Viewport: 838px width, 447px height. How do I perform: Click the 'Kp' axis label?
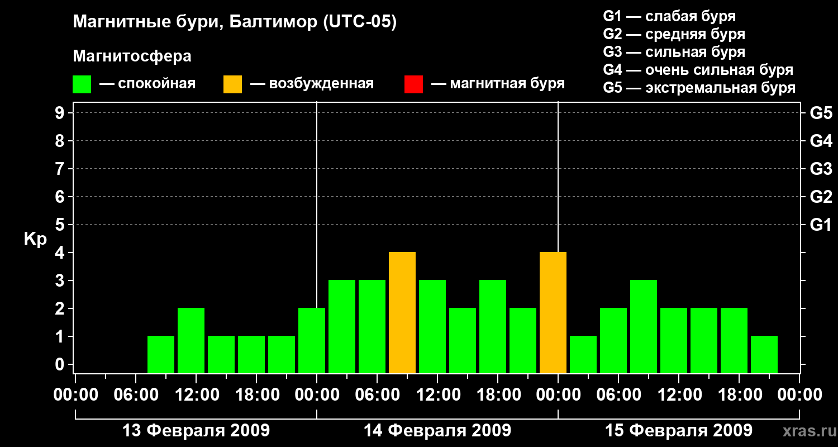click(35, 239)
